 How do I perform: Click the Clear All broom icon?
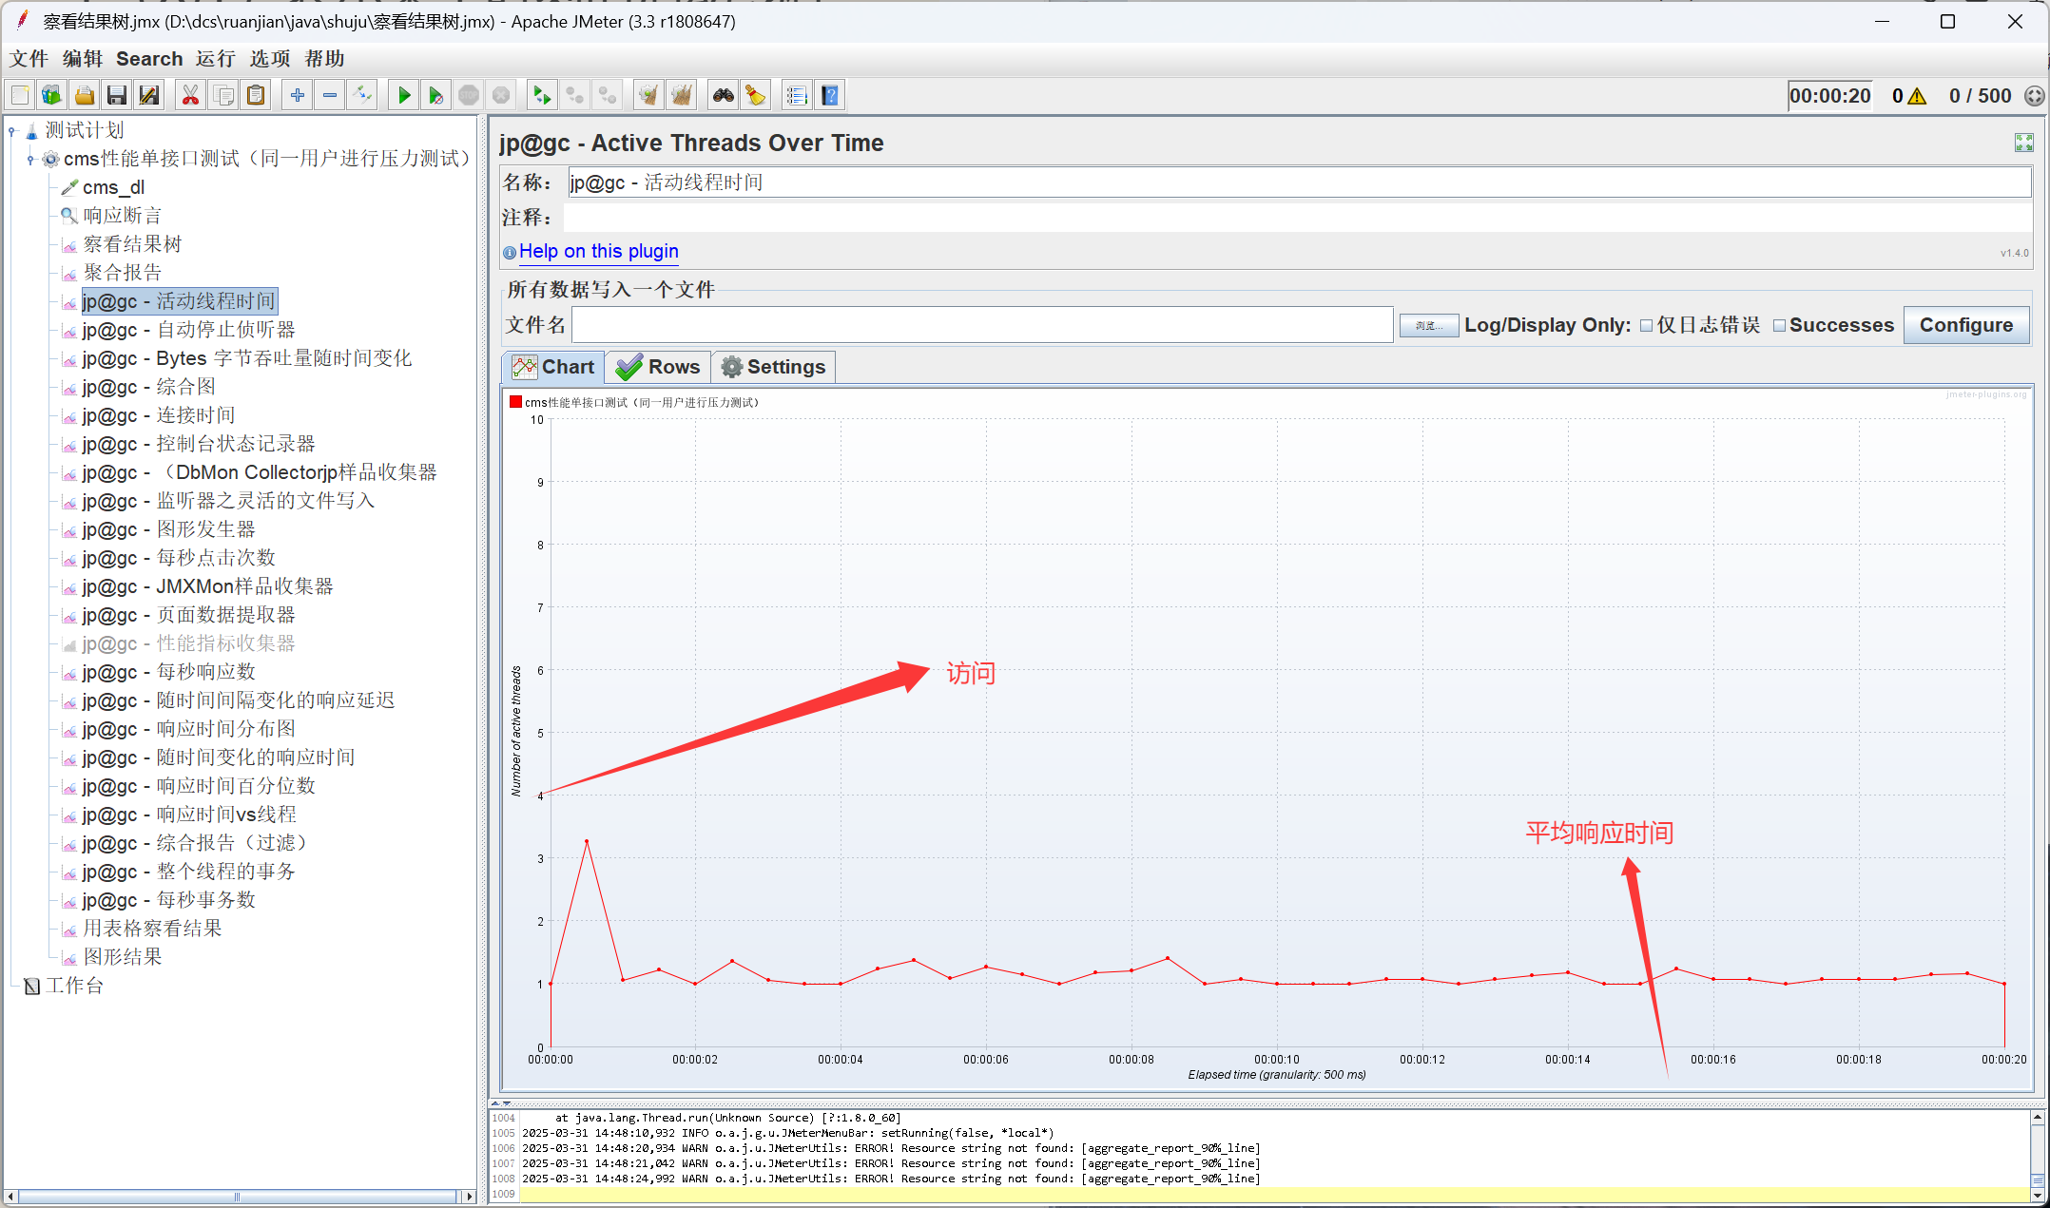[x=681, y=95]
